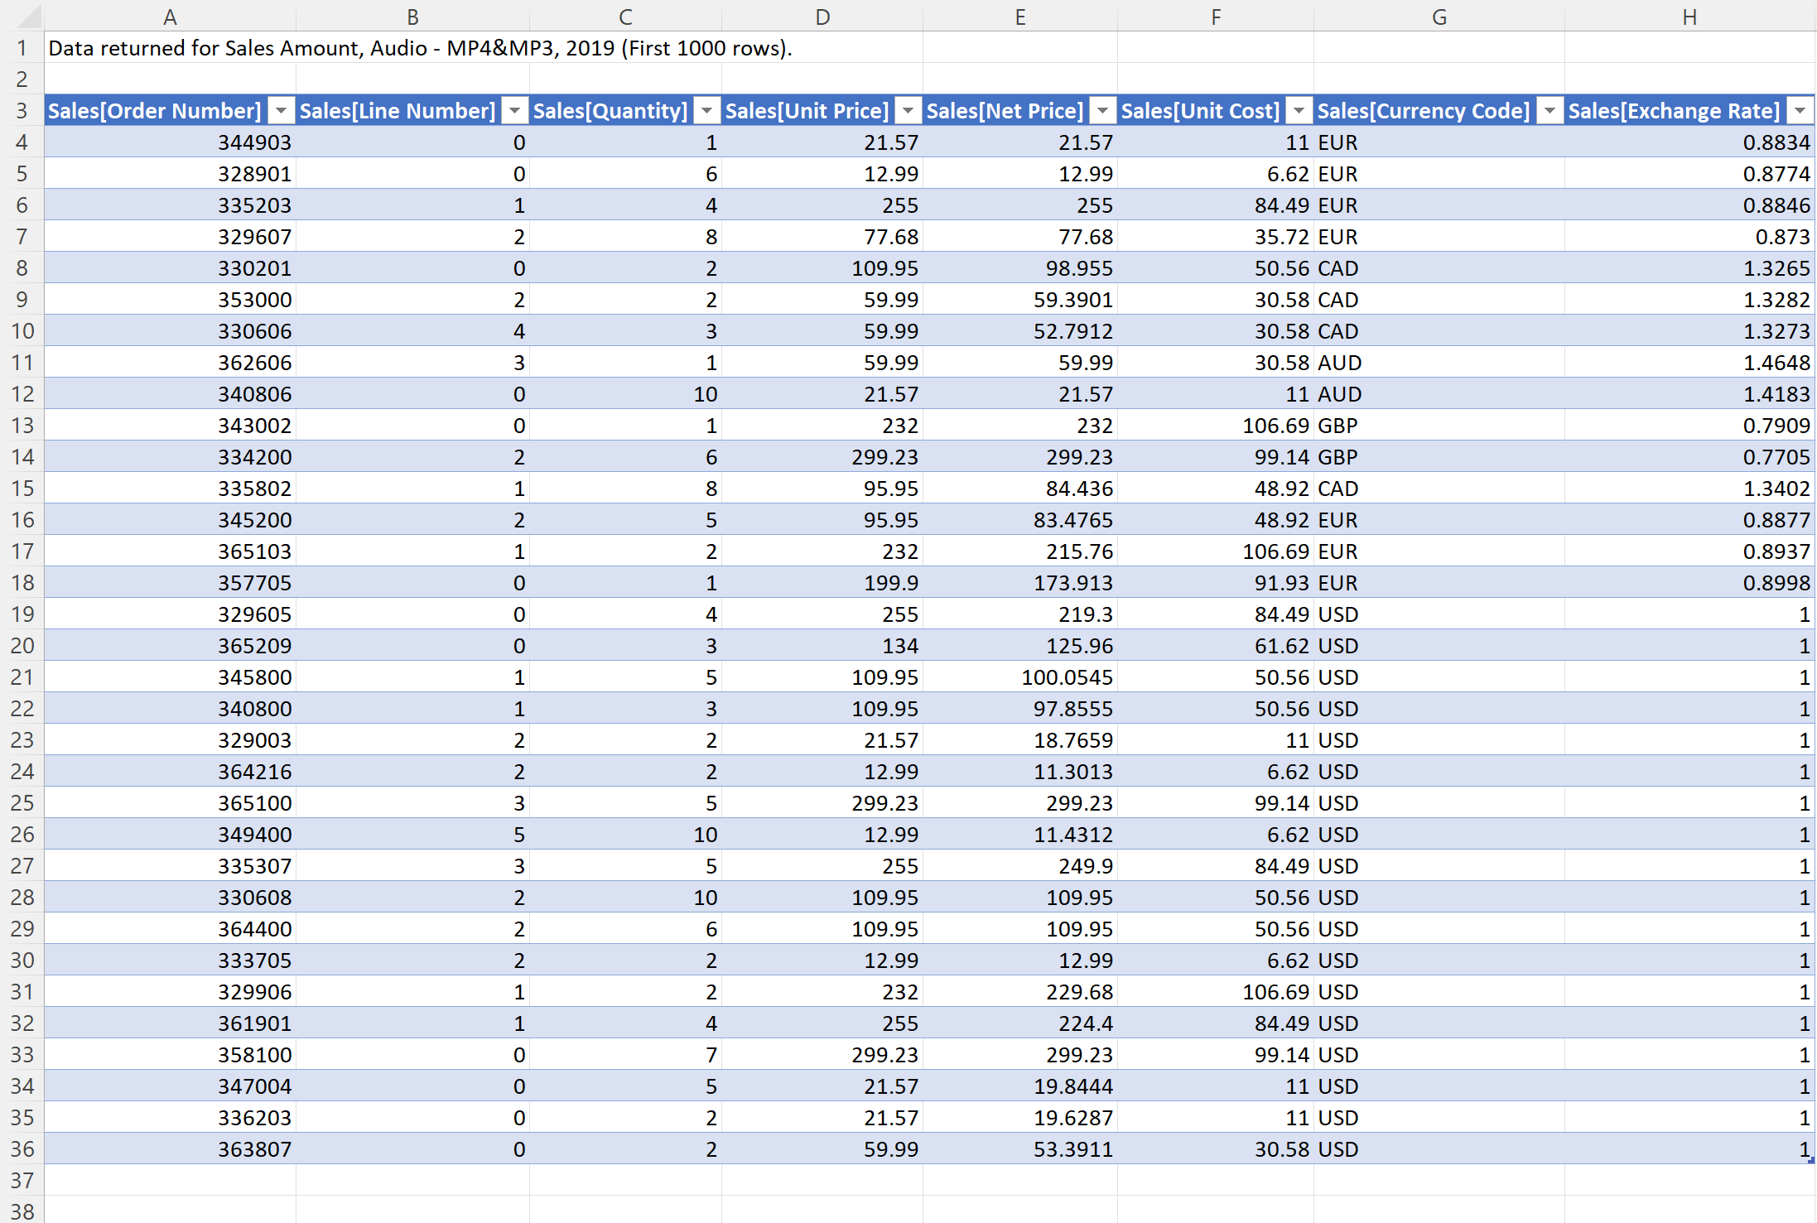Select net price cell 53.3911
The height and width of the screenshot is (1223, 1817).
point(1020,1149)
